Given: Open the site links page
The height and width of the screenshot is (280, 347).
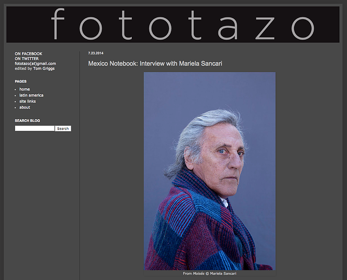Looking at the screenshot, I should 27,101.
